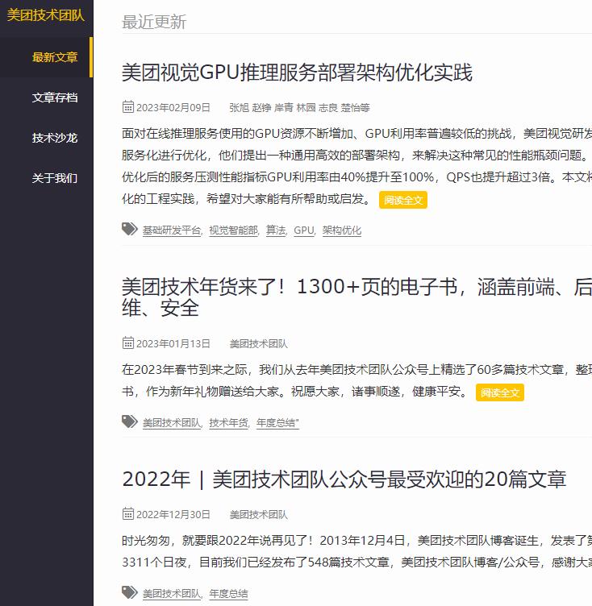Open tag 年度总结" under 技术年货 article
Screen dimensions: 592x606
[277, 423]
